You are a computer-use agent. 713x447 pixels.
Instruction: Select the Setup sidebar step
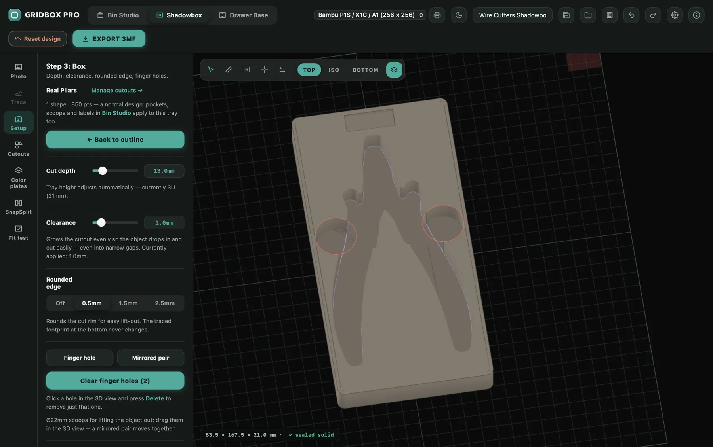coord(19,123)
